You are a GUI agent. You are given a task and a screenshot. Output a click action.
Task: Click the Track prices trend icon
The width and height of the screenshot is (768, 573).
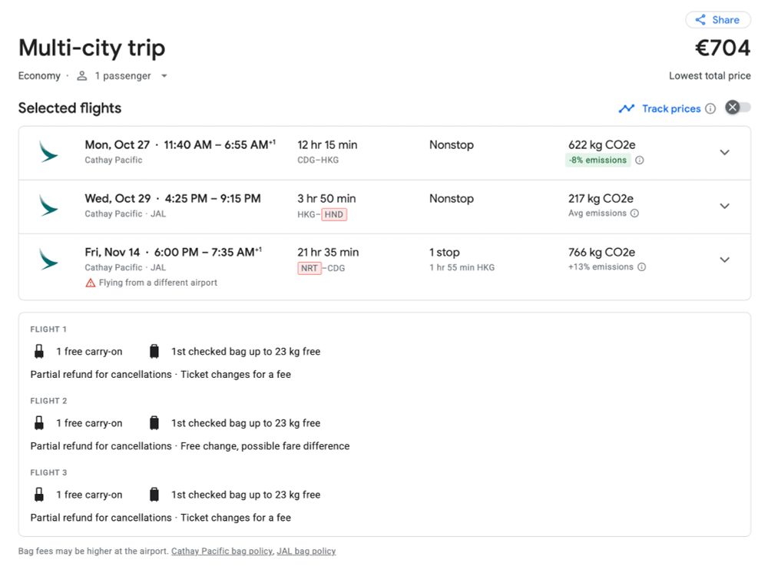(x=627, y=108)
